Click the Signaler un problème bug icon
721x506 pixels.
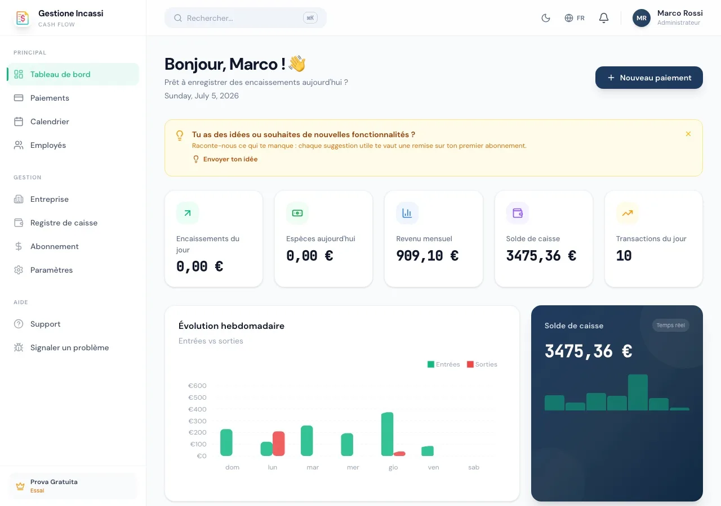point(19,347)
